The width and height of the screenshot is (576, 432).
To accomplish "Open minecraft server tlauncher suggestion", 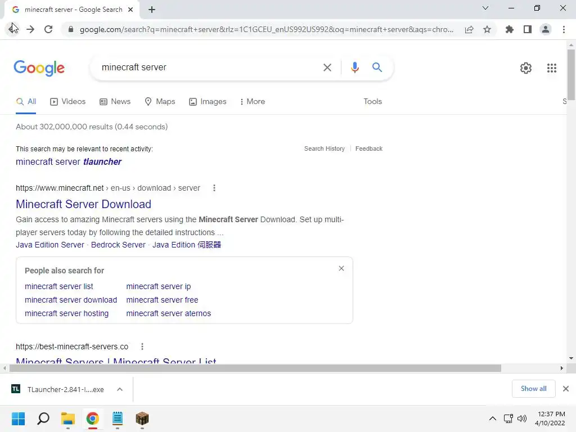I will point(68,161).
